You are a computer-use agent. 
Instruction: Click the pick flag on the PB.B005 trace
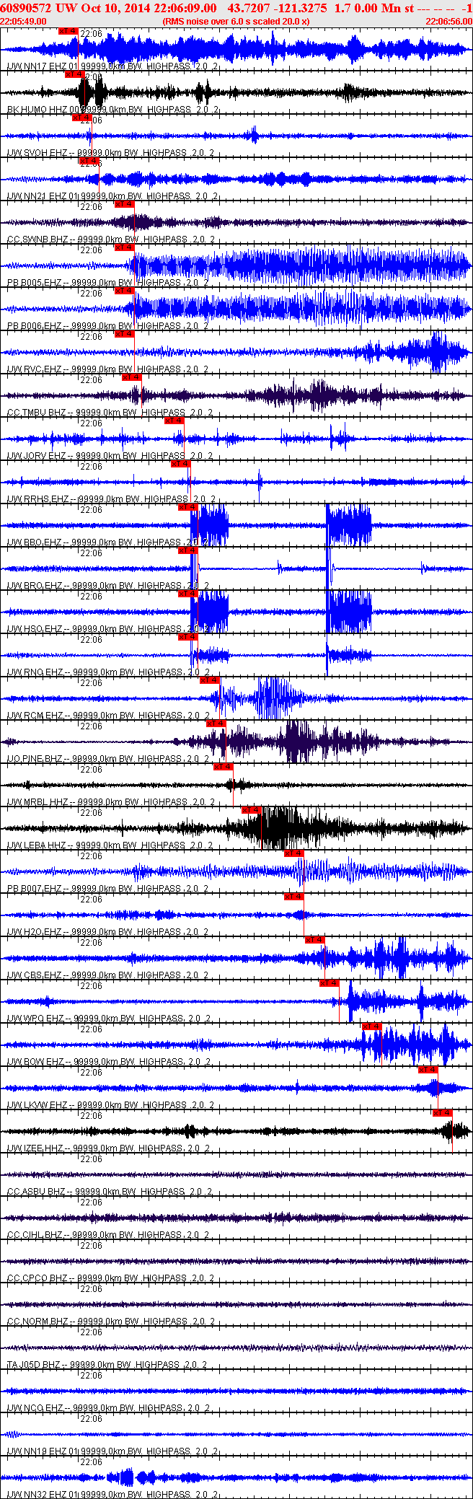pyautogui.click(x=125, y=247)
